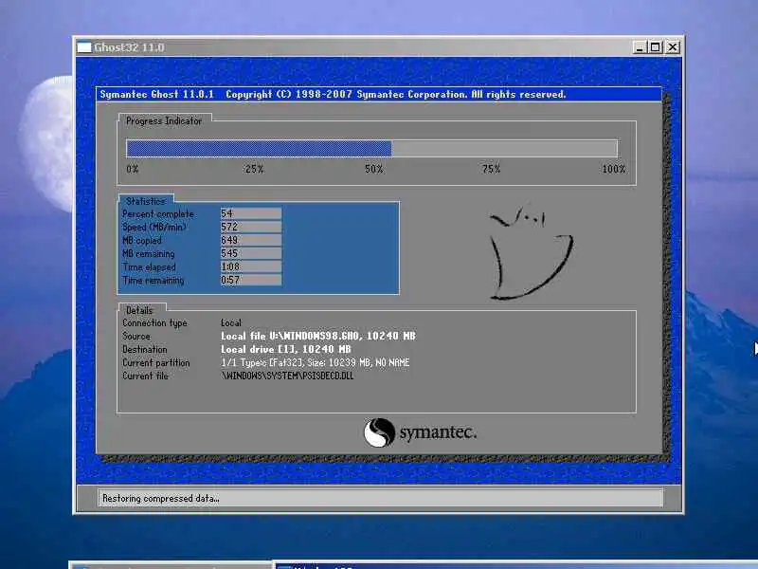Click the 'Speed (MB/min)' label
Screen dimensions: 758x569
154,227
